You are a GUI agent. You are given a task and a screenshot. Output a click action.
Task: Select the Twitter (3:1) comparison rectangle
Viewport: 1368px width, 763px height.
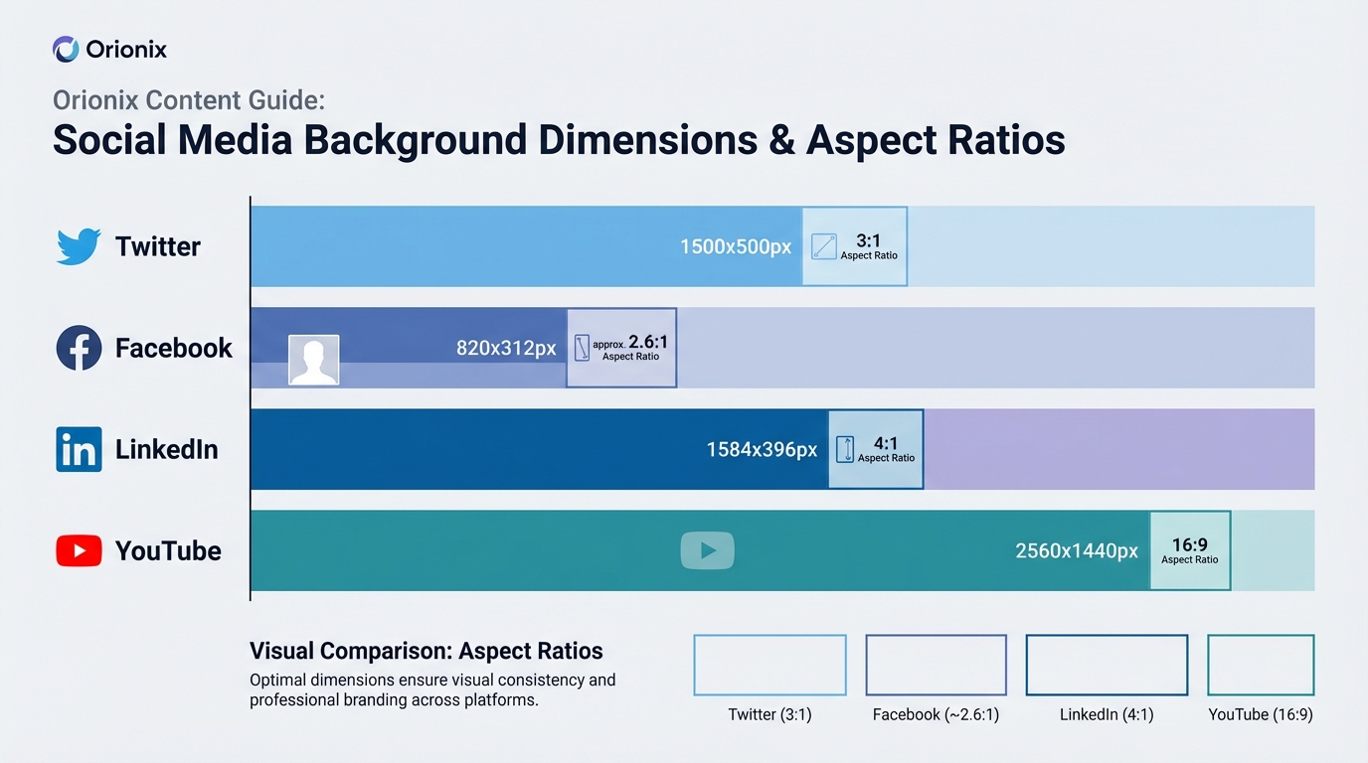click(769, 665)
